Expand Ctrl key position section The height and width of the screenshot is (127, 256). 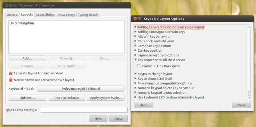pyautogui.click(x=135, y=50)
